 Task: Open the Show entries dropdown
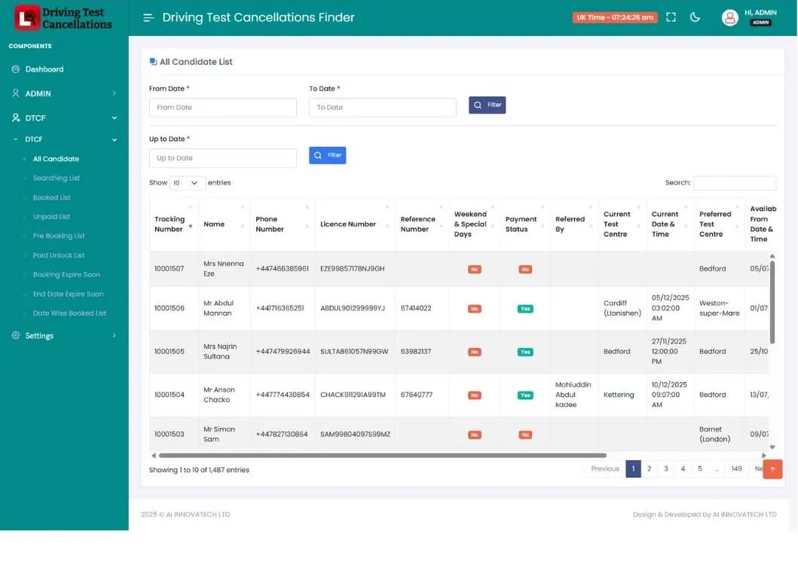pyautogui.click(x=187, y=183)
